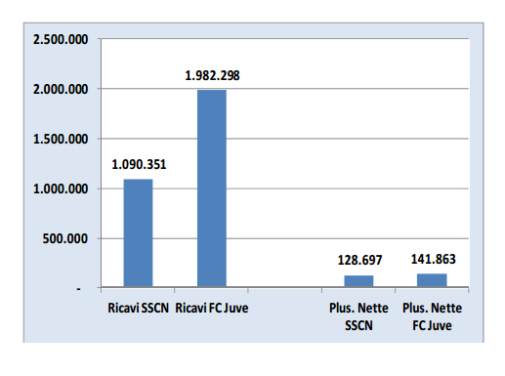Screen dimensions: 505x376
Task: Select the 1.000.000 axis value
Action: 61,189
